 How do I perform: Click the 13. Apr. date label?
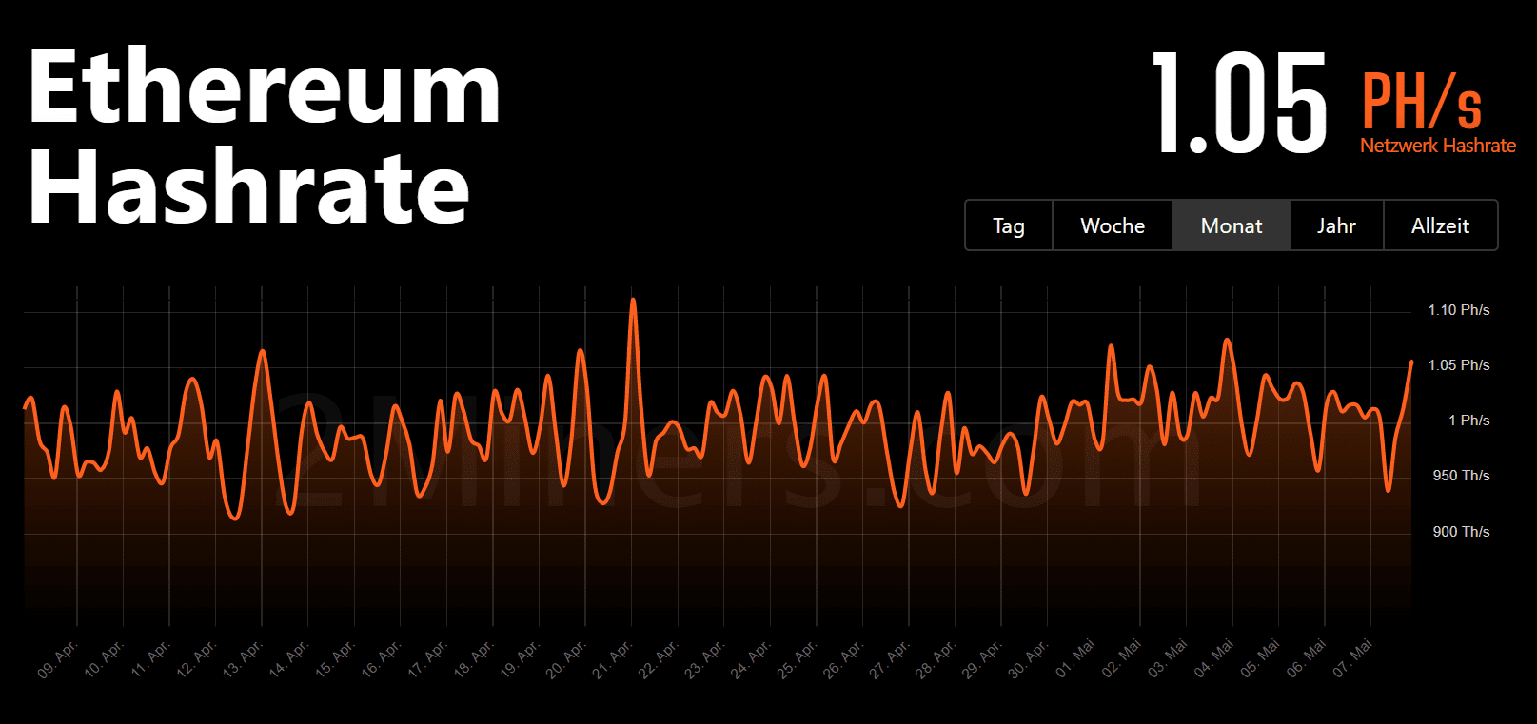click(243, 659)
